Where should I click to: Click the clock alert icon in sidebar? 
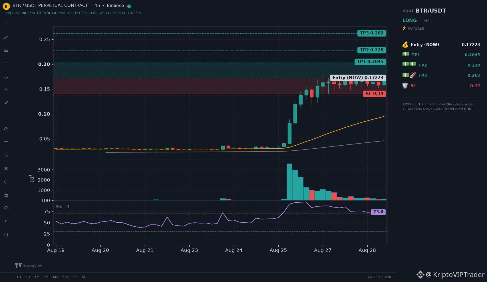pyautogui.click(x=6, y=208)
